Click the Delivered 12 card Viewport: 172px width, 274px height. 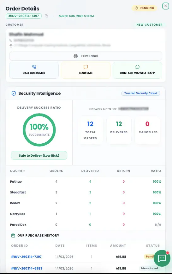pyautogui.click(x=119, y=130)
